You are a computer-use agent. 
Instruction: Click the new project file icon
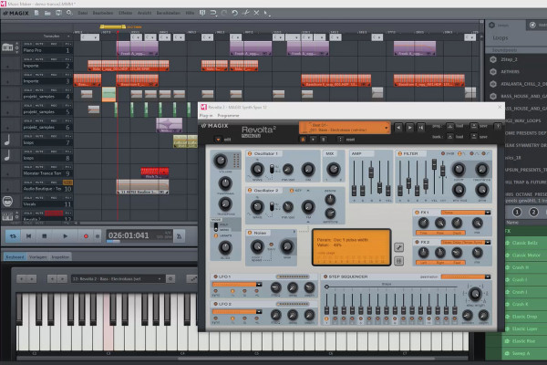point(36,13)
